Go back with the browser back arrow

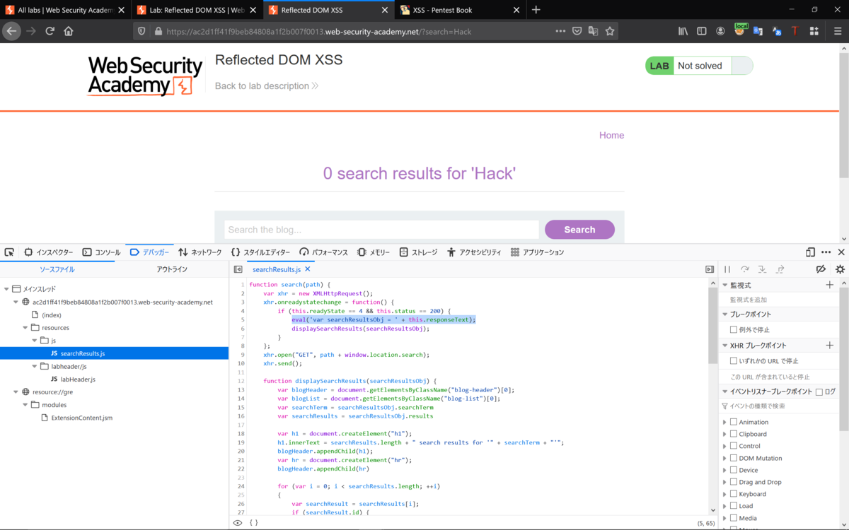pos(11,31)
